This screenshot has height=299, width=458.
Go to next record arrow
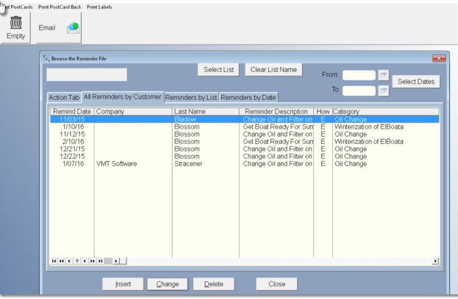click(85, 261)
